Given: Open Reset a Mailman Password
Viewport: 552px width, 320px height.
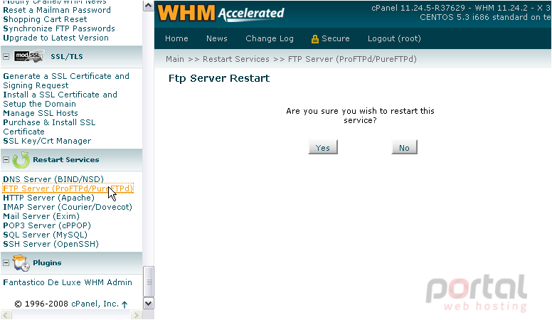Looking at the screenshot, I should [x=57, y=10].
